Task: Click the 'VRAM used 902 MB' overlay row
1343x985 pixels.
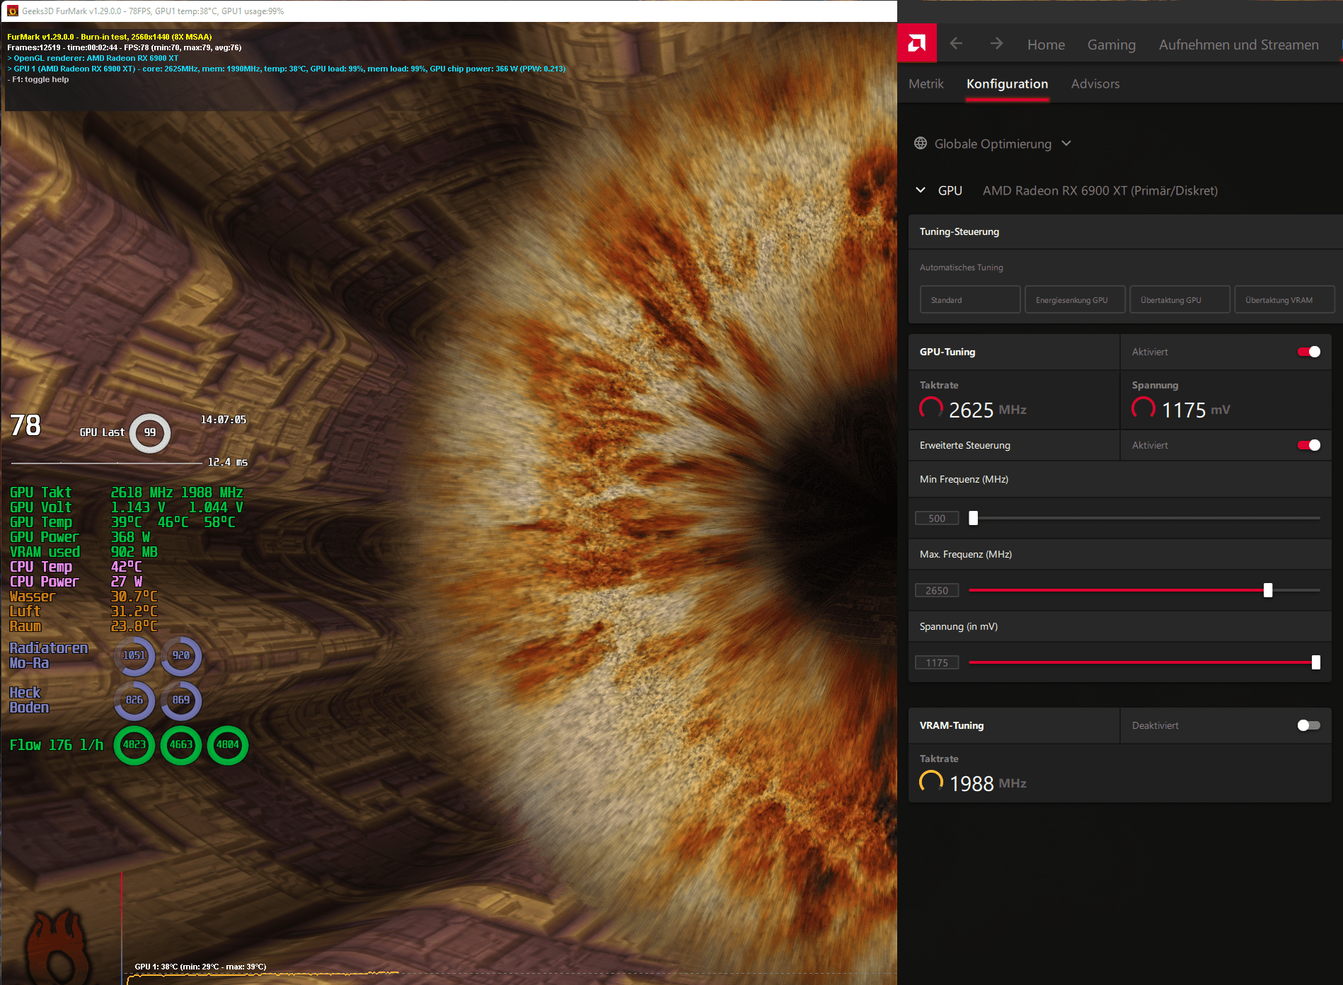Action: [83, 552]
